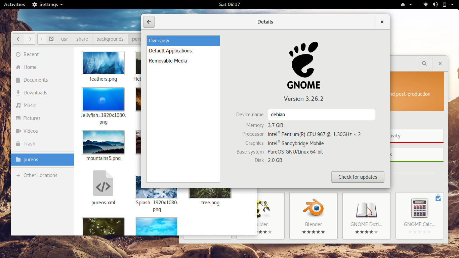Screen dimensions: 459x258
Task: Select the feathers.png thumbnail
Action: point(103,63)
